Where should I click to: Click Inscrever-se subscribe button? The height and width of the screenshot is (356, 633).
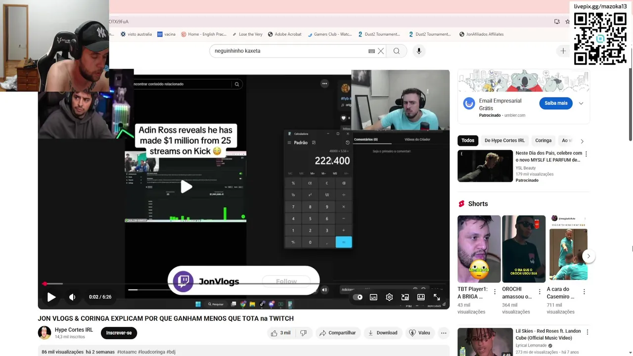(x=119, y=333)
